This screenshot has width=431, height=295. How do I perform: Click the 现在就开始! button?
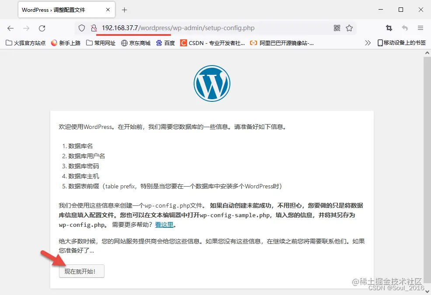tap(82, 271)
